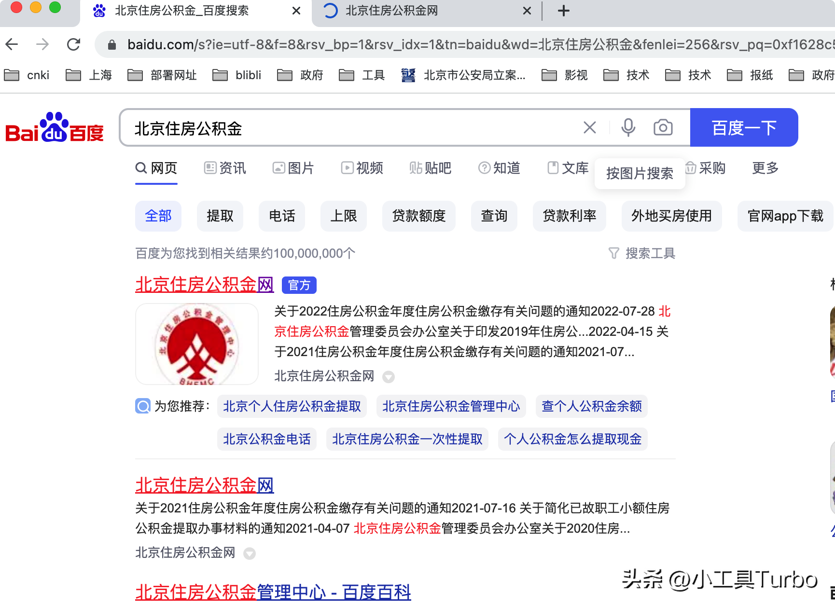Screen dimensions: 835x607
Task: Click the voice search microphone icon
Action: click(x=628, y=127)
